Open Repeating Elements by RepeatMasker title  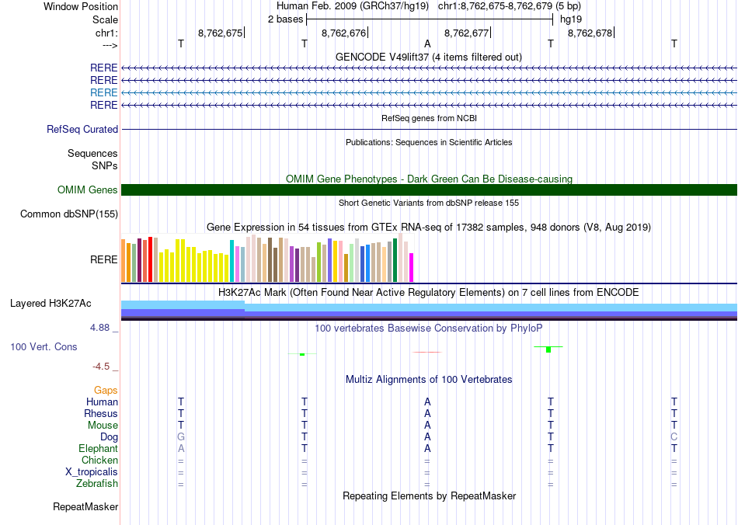click(x=429, y=495)
